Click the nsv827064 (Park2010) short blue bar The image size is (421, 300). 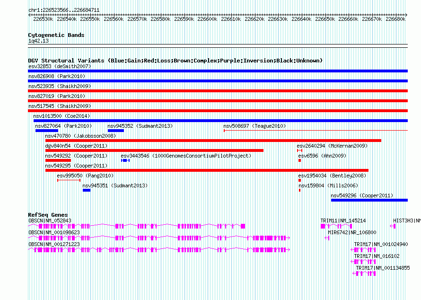47,131
